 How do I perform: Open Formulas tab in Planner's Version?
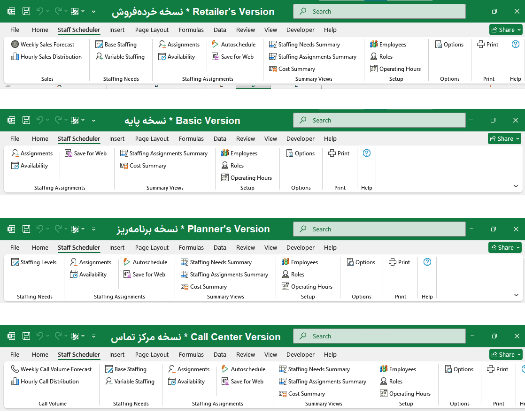[x=191, y=248]
